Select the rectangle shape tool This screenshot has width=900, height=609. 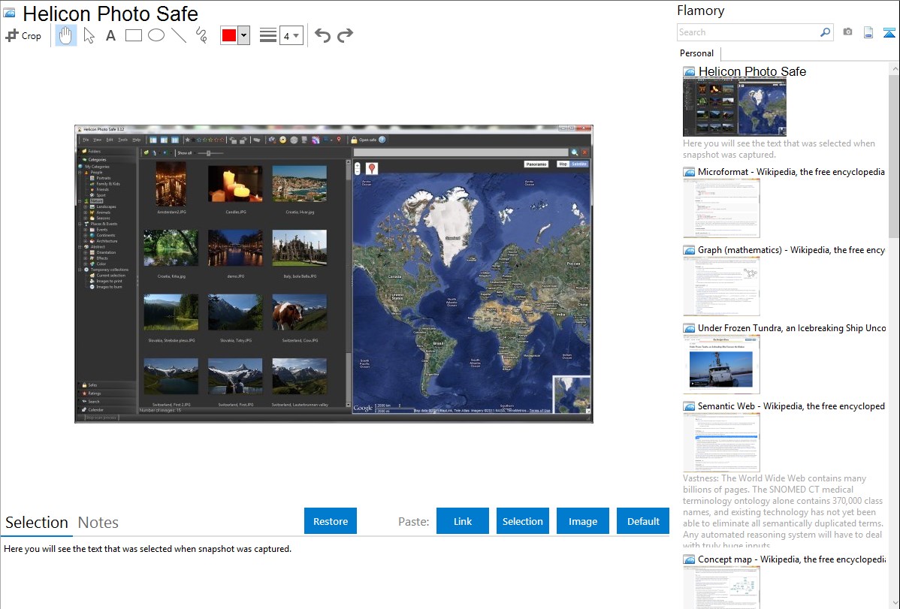(134, 35)
